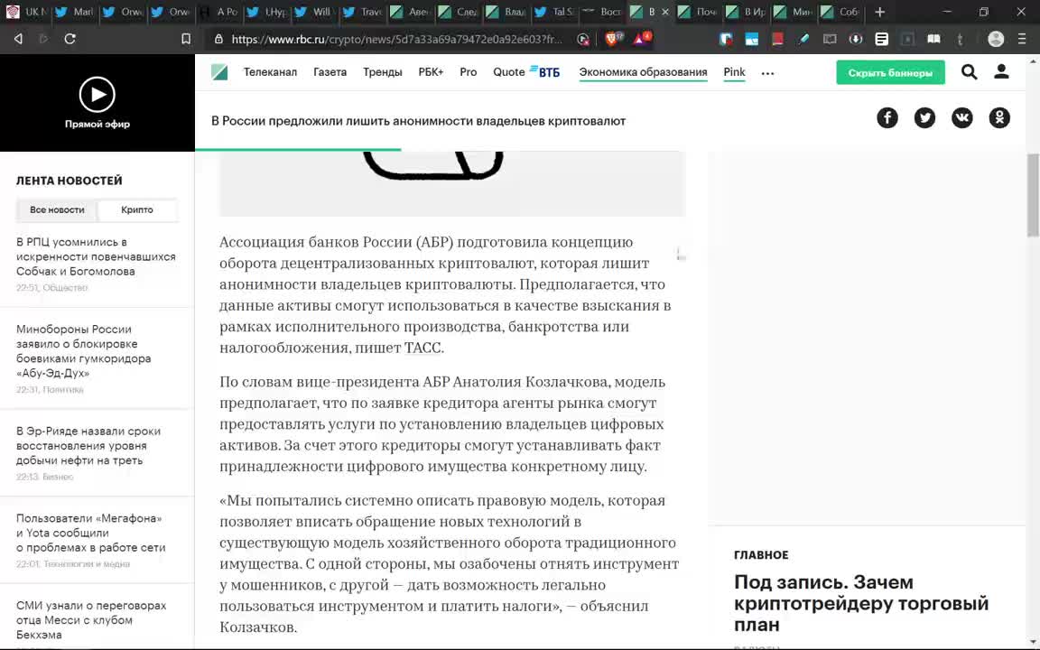Screen dimensions: 1040x650
Task: Open reader-mode book icon in toolbar
Action: click(x=933, y=39)
